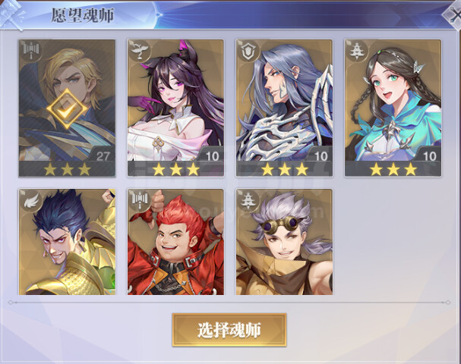Select the cat-eared purple-haired soul master card
Screen dimensions: 461x364
(x=175, y=108)
